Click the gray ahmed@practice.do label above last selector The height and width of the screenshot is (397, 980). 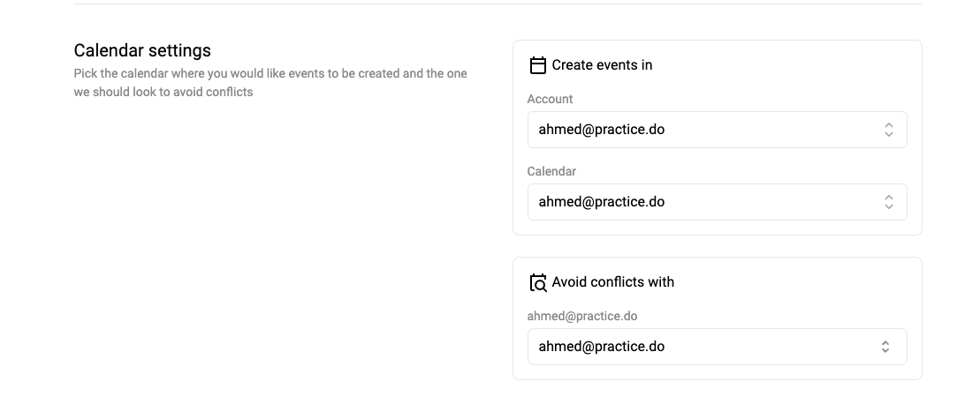pos(581,317)
